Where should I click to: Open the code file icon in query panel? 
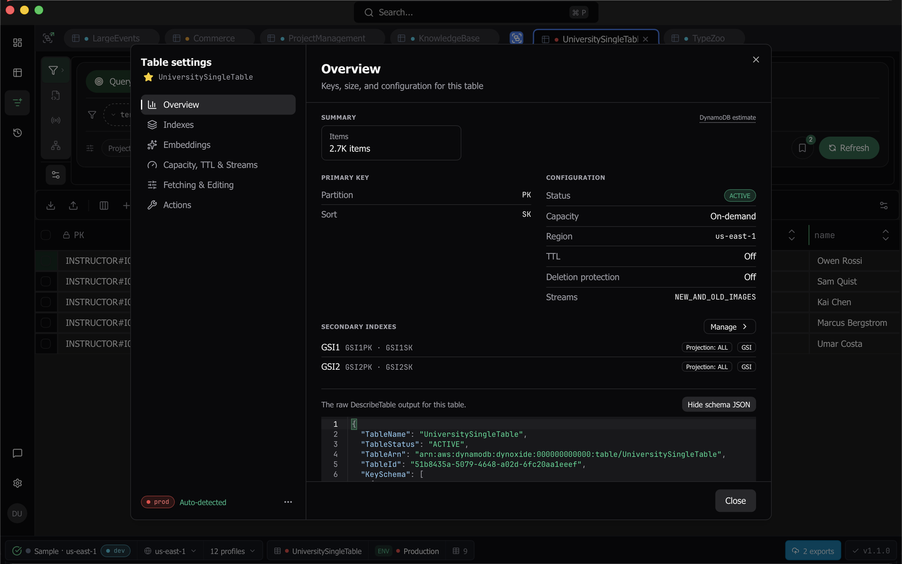click(x=56, y=95)
